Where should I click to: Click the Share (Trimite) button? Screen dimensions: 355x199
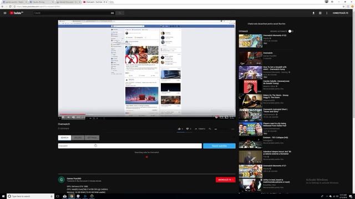pos(200,129)
